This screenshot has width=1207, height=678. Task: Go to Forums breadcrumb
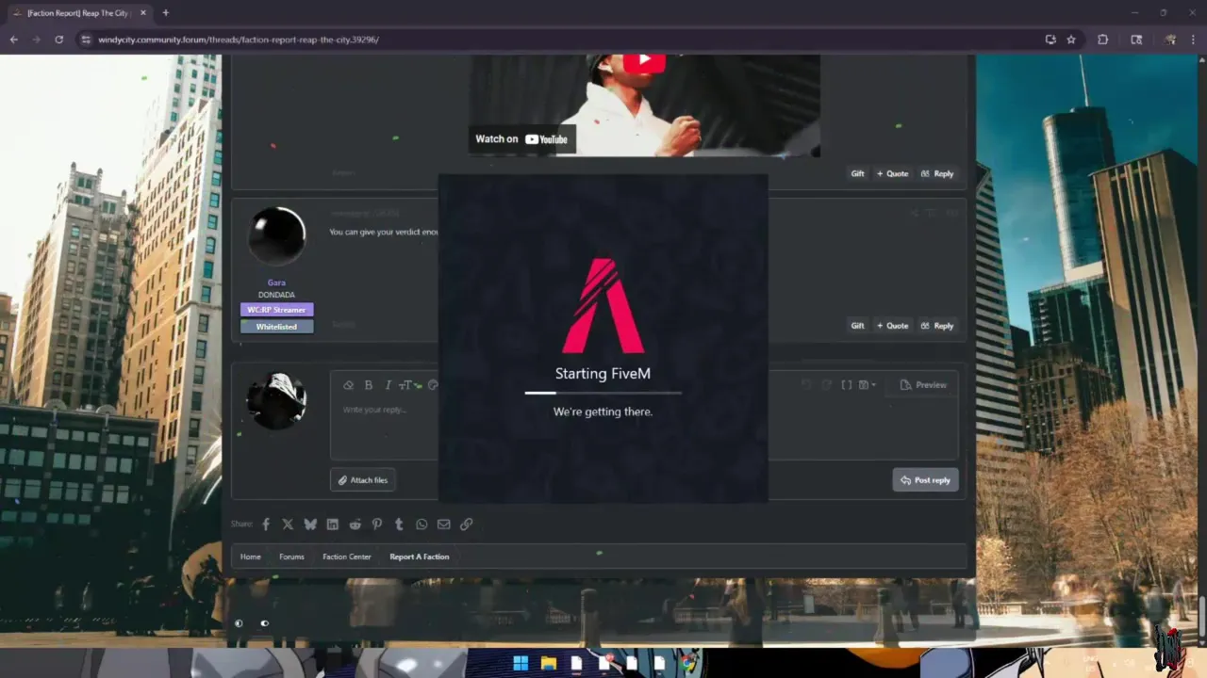(x=291, y=557)
